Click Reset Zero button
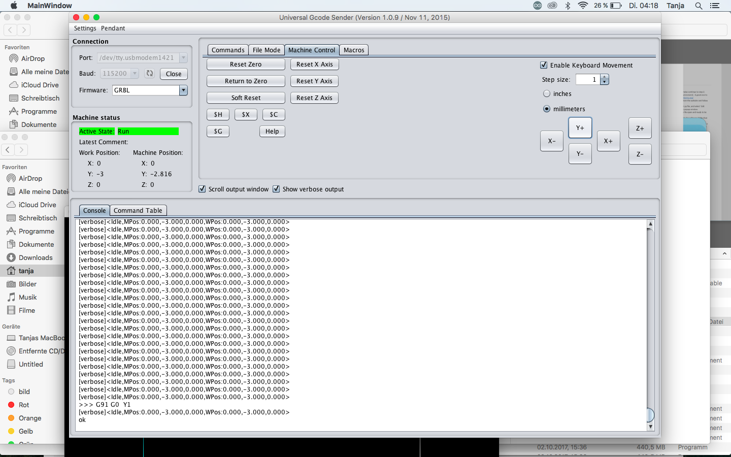Viewport: 731px width, 457px height. pos(246,64)
